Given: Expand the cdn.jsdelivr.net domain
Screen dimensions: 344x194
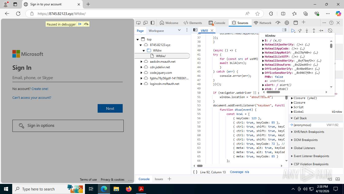Looking at the screenshot, I should (x=141, y=67).
